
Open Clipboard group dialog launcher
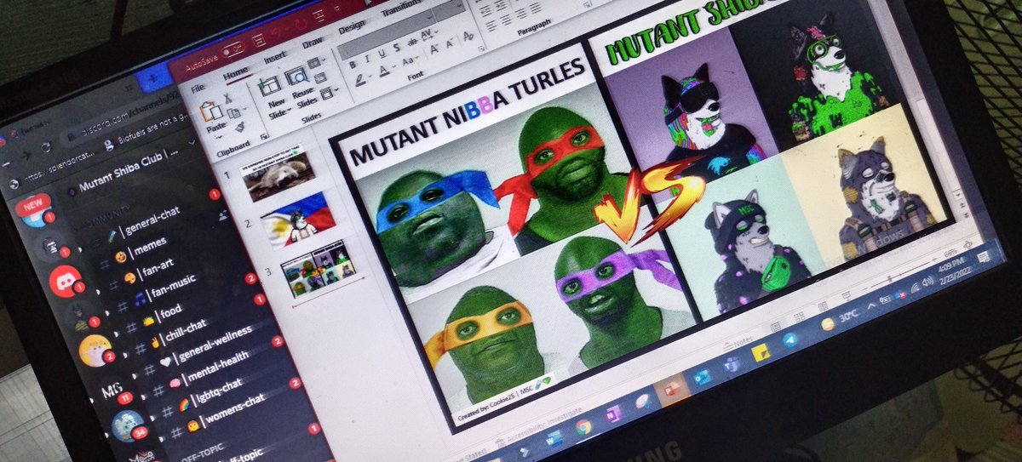point(264,135)
